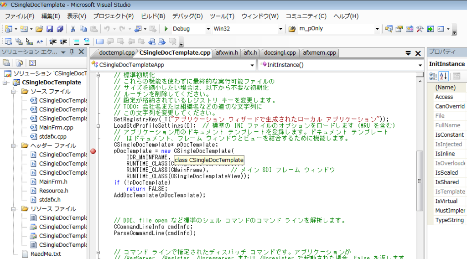467x259 pixels.
Task: Click the Navigate Backward icon
Action: [x=138, y=29]
